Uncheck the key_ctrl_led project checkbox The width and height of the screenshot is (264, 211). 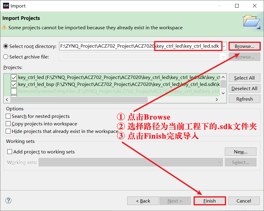[x=14, y=77]
